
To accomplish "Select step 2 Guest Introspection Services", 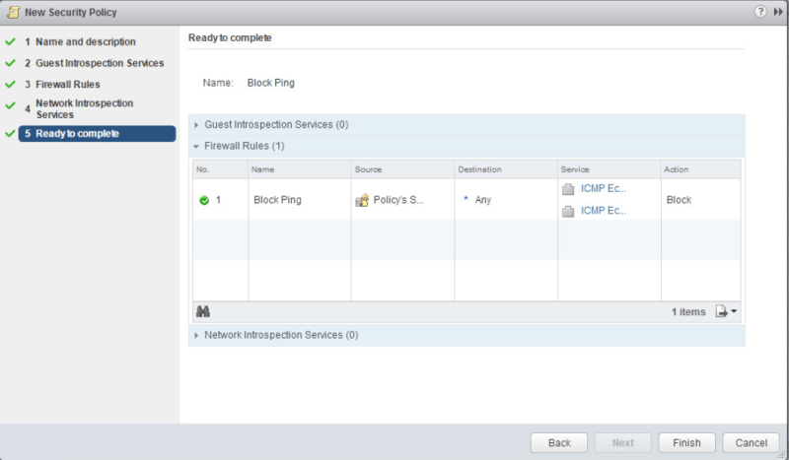I will [x=93, y=63].
